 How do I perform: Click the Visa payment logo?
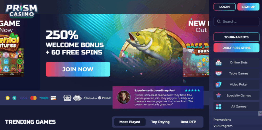click(23, 98)
